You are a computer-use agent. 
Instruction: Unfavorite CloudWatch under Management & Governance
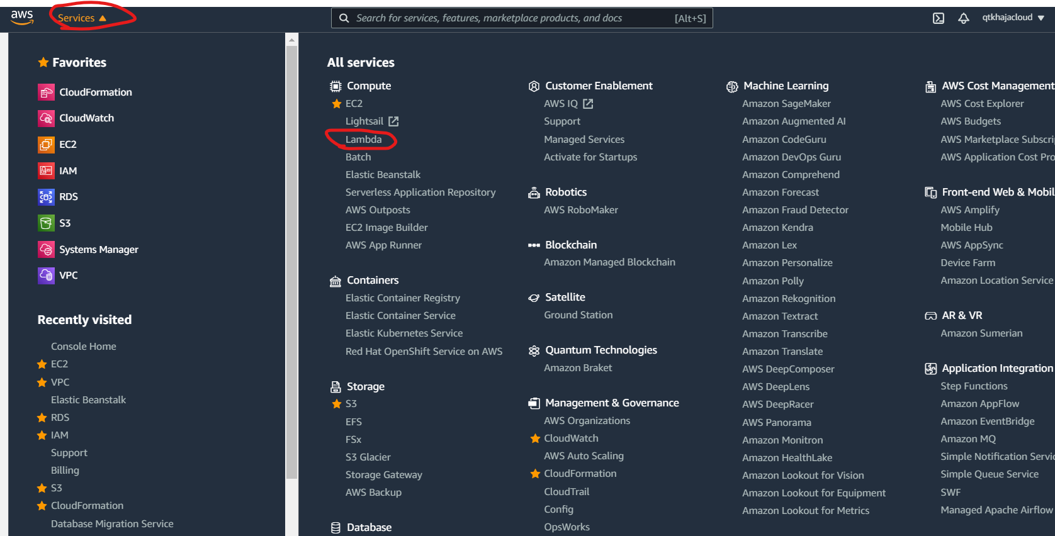coord(536,438)
